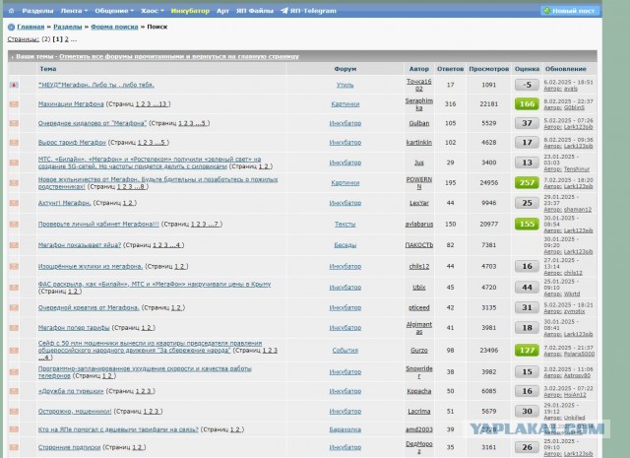Click envelope icon of Махинации Мегафона row
The image size is (630, 458).
coord(14,104)
